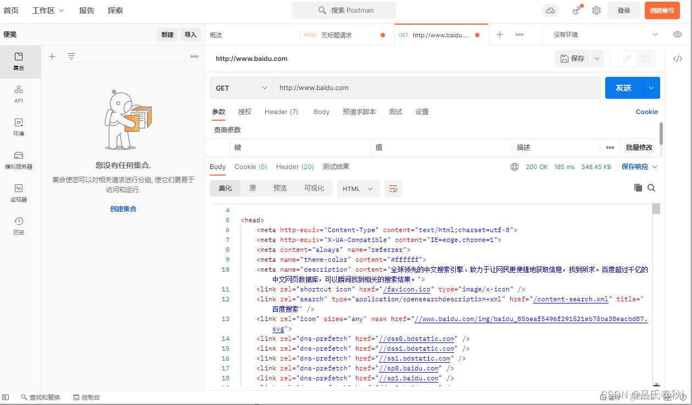Open the collections more options ellipsis

click(194, 57)
